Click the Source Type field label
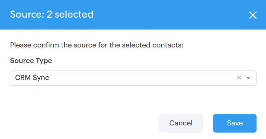This screenshot has height=139, width=266. coord(31,61)
